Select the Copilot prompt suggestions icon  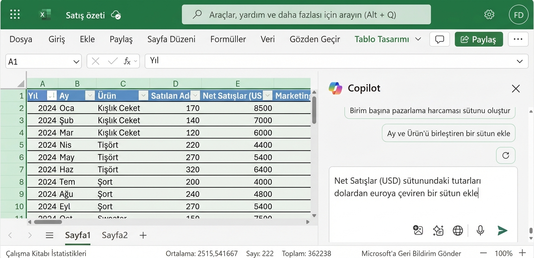438,230
